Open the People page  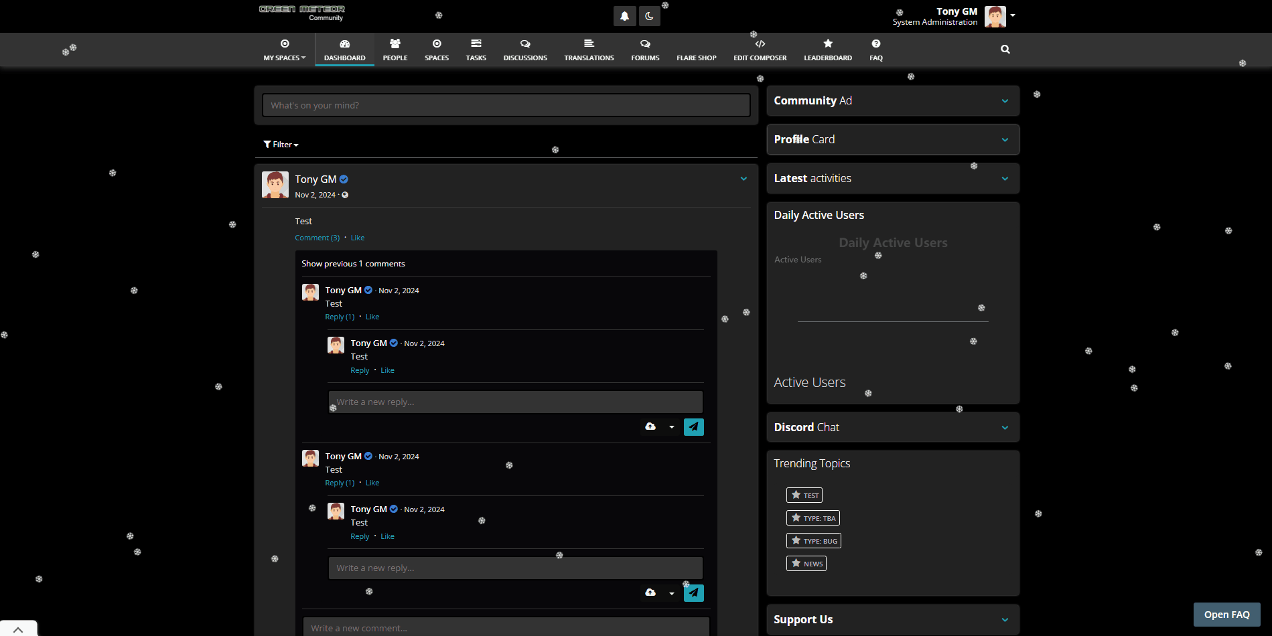click(395, 50)
